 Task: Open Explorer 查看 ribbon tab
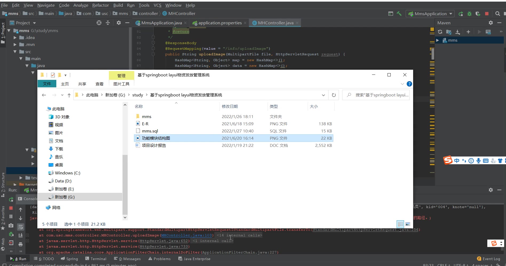coord(100,84)
